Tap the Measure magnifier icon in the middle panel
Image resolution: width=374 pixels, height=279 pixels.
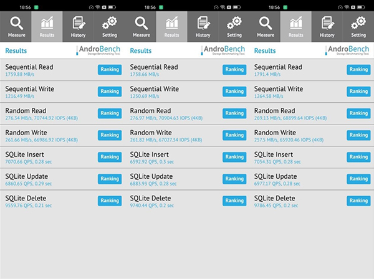[141, 23]
